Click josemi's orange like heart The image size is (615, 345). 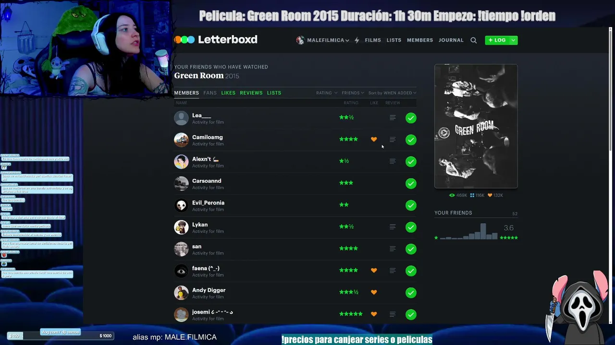pos(374,314)
